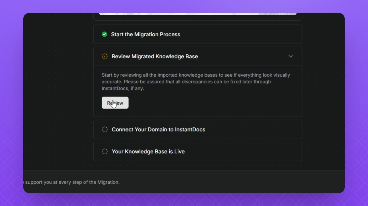Select the Review Migrated Knowledge Base title

click(155, 56)
